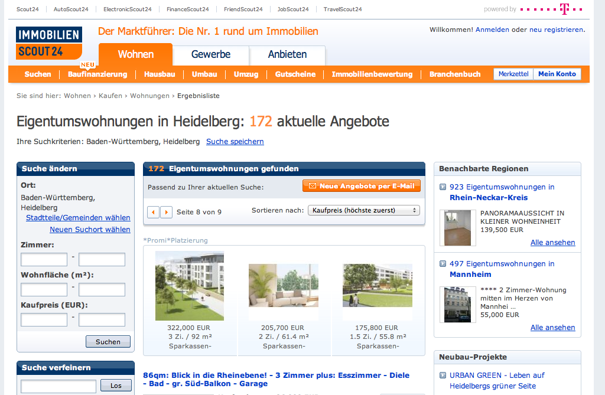This screenshot has height=395, width=605.
Task: Open the Mannheim 2 Zimmer-Wohnung thumbnail
Action: click(458, 305)
